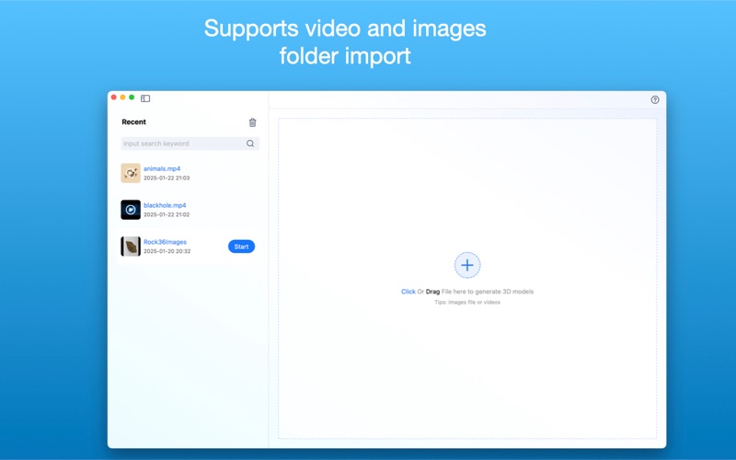736x460 pixels.
Task: Select the blackhole.mp4 file name
Action: point(165,205)
